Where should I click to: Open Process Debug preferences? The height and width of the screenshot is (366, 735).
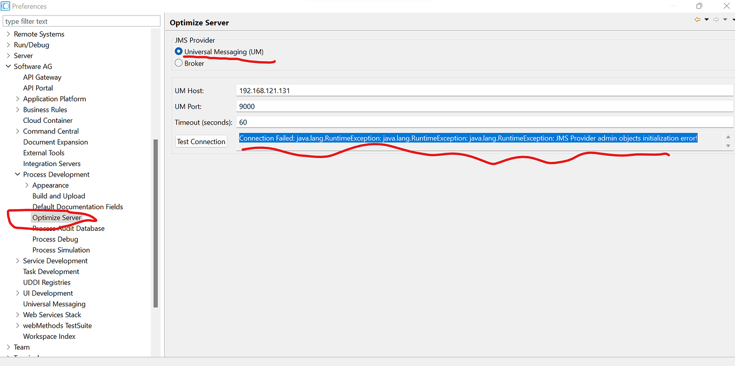[x=55, y=239]
